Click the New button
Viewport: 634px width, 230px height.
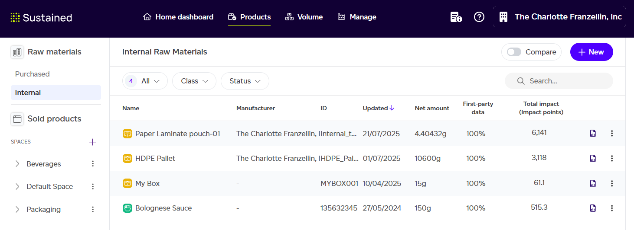pyautogui.click(x=591, y=52)
